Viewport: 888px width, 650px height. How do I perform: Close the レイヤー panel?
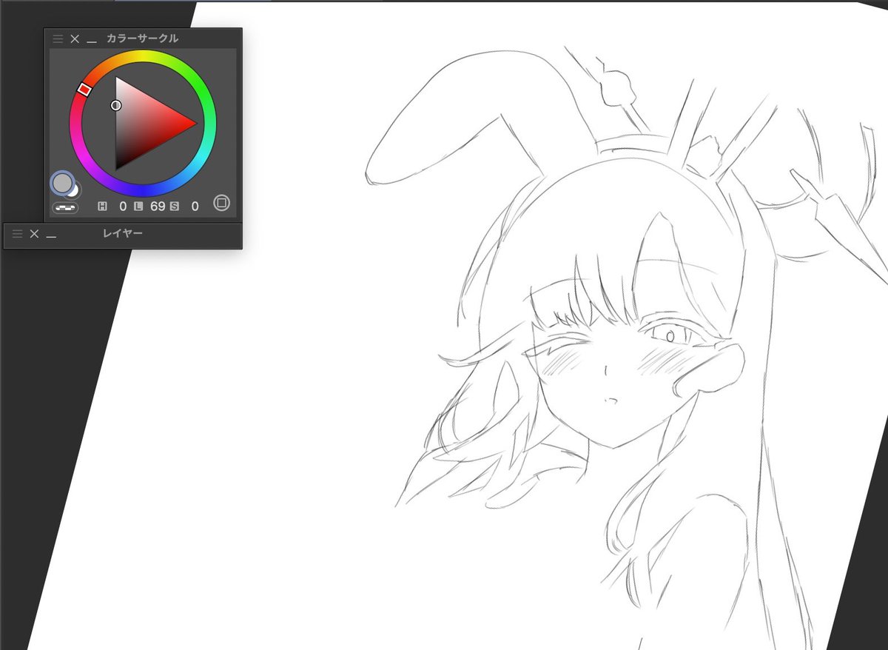point(34,234)
